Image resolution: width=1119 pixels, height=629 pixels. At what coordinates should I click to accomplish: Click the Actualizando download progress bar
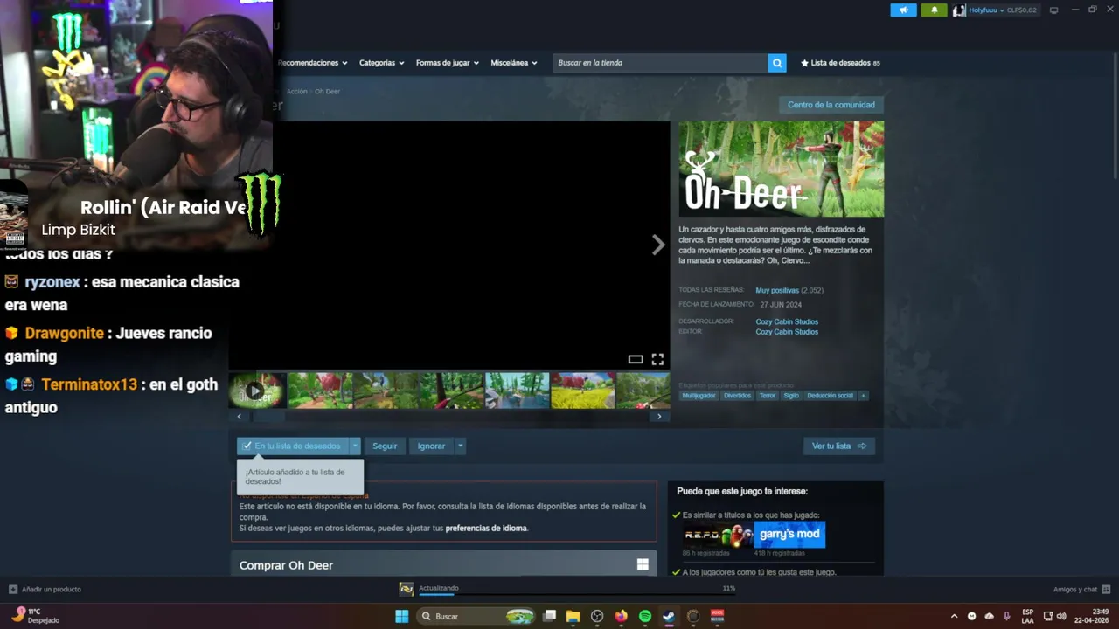(577, 593)
